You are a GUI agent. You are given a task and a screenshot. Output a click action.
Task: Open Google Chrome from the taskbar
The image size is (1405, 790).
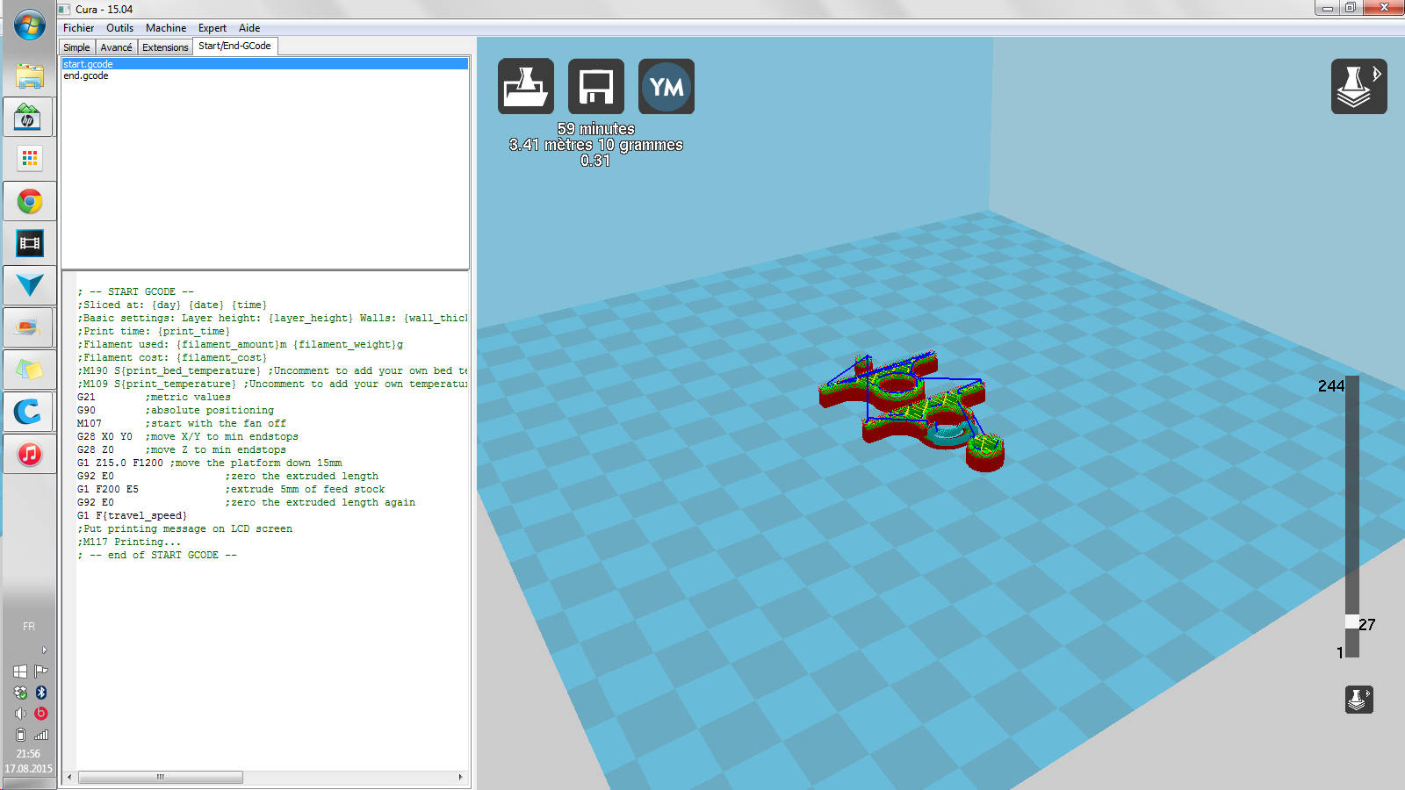[29, 202]
